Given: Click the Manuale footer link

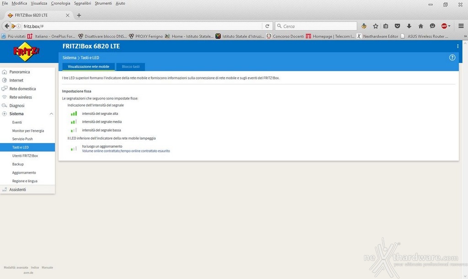Looking at the screenshot, I should 47,268.
